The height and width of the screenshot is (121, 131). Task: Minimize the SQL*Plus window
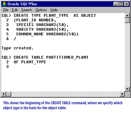click(116, 4)
